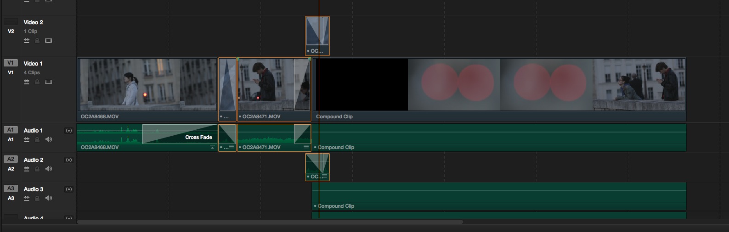Select the small clip on Video 2 track
This screenshot has width=729, height=232.
click(317, 36)
